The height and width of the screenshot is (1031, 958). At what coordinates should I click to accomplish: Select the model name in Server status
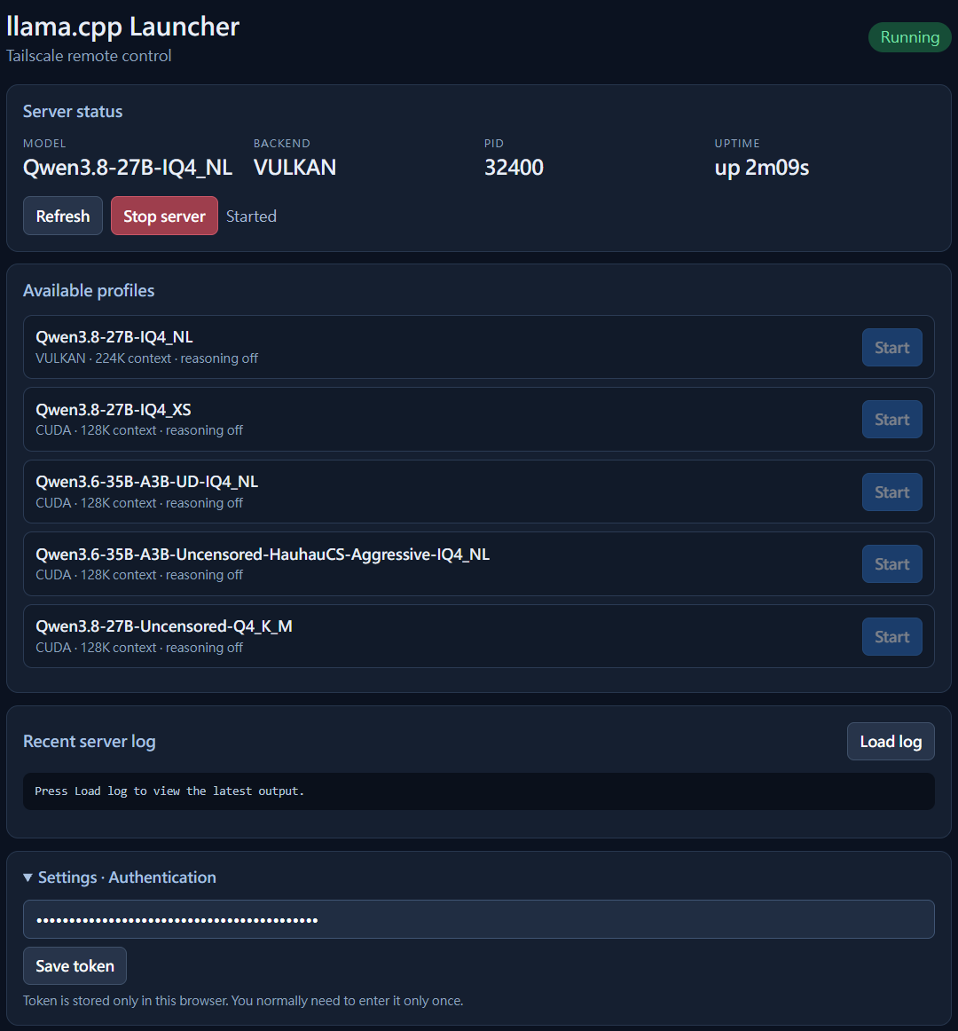(128, 168)
